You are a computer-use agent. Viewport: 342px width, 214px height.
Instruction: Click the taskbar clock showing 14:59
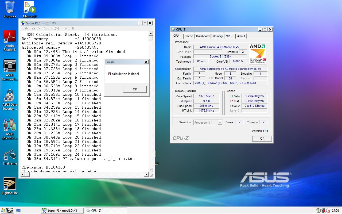(335, 211)
